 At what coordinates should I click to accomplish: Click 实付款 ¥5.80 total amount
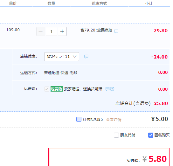pos(154,159)
